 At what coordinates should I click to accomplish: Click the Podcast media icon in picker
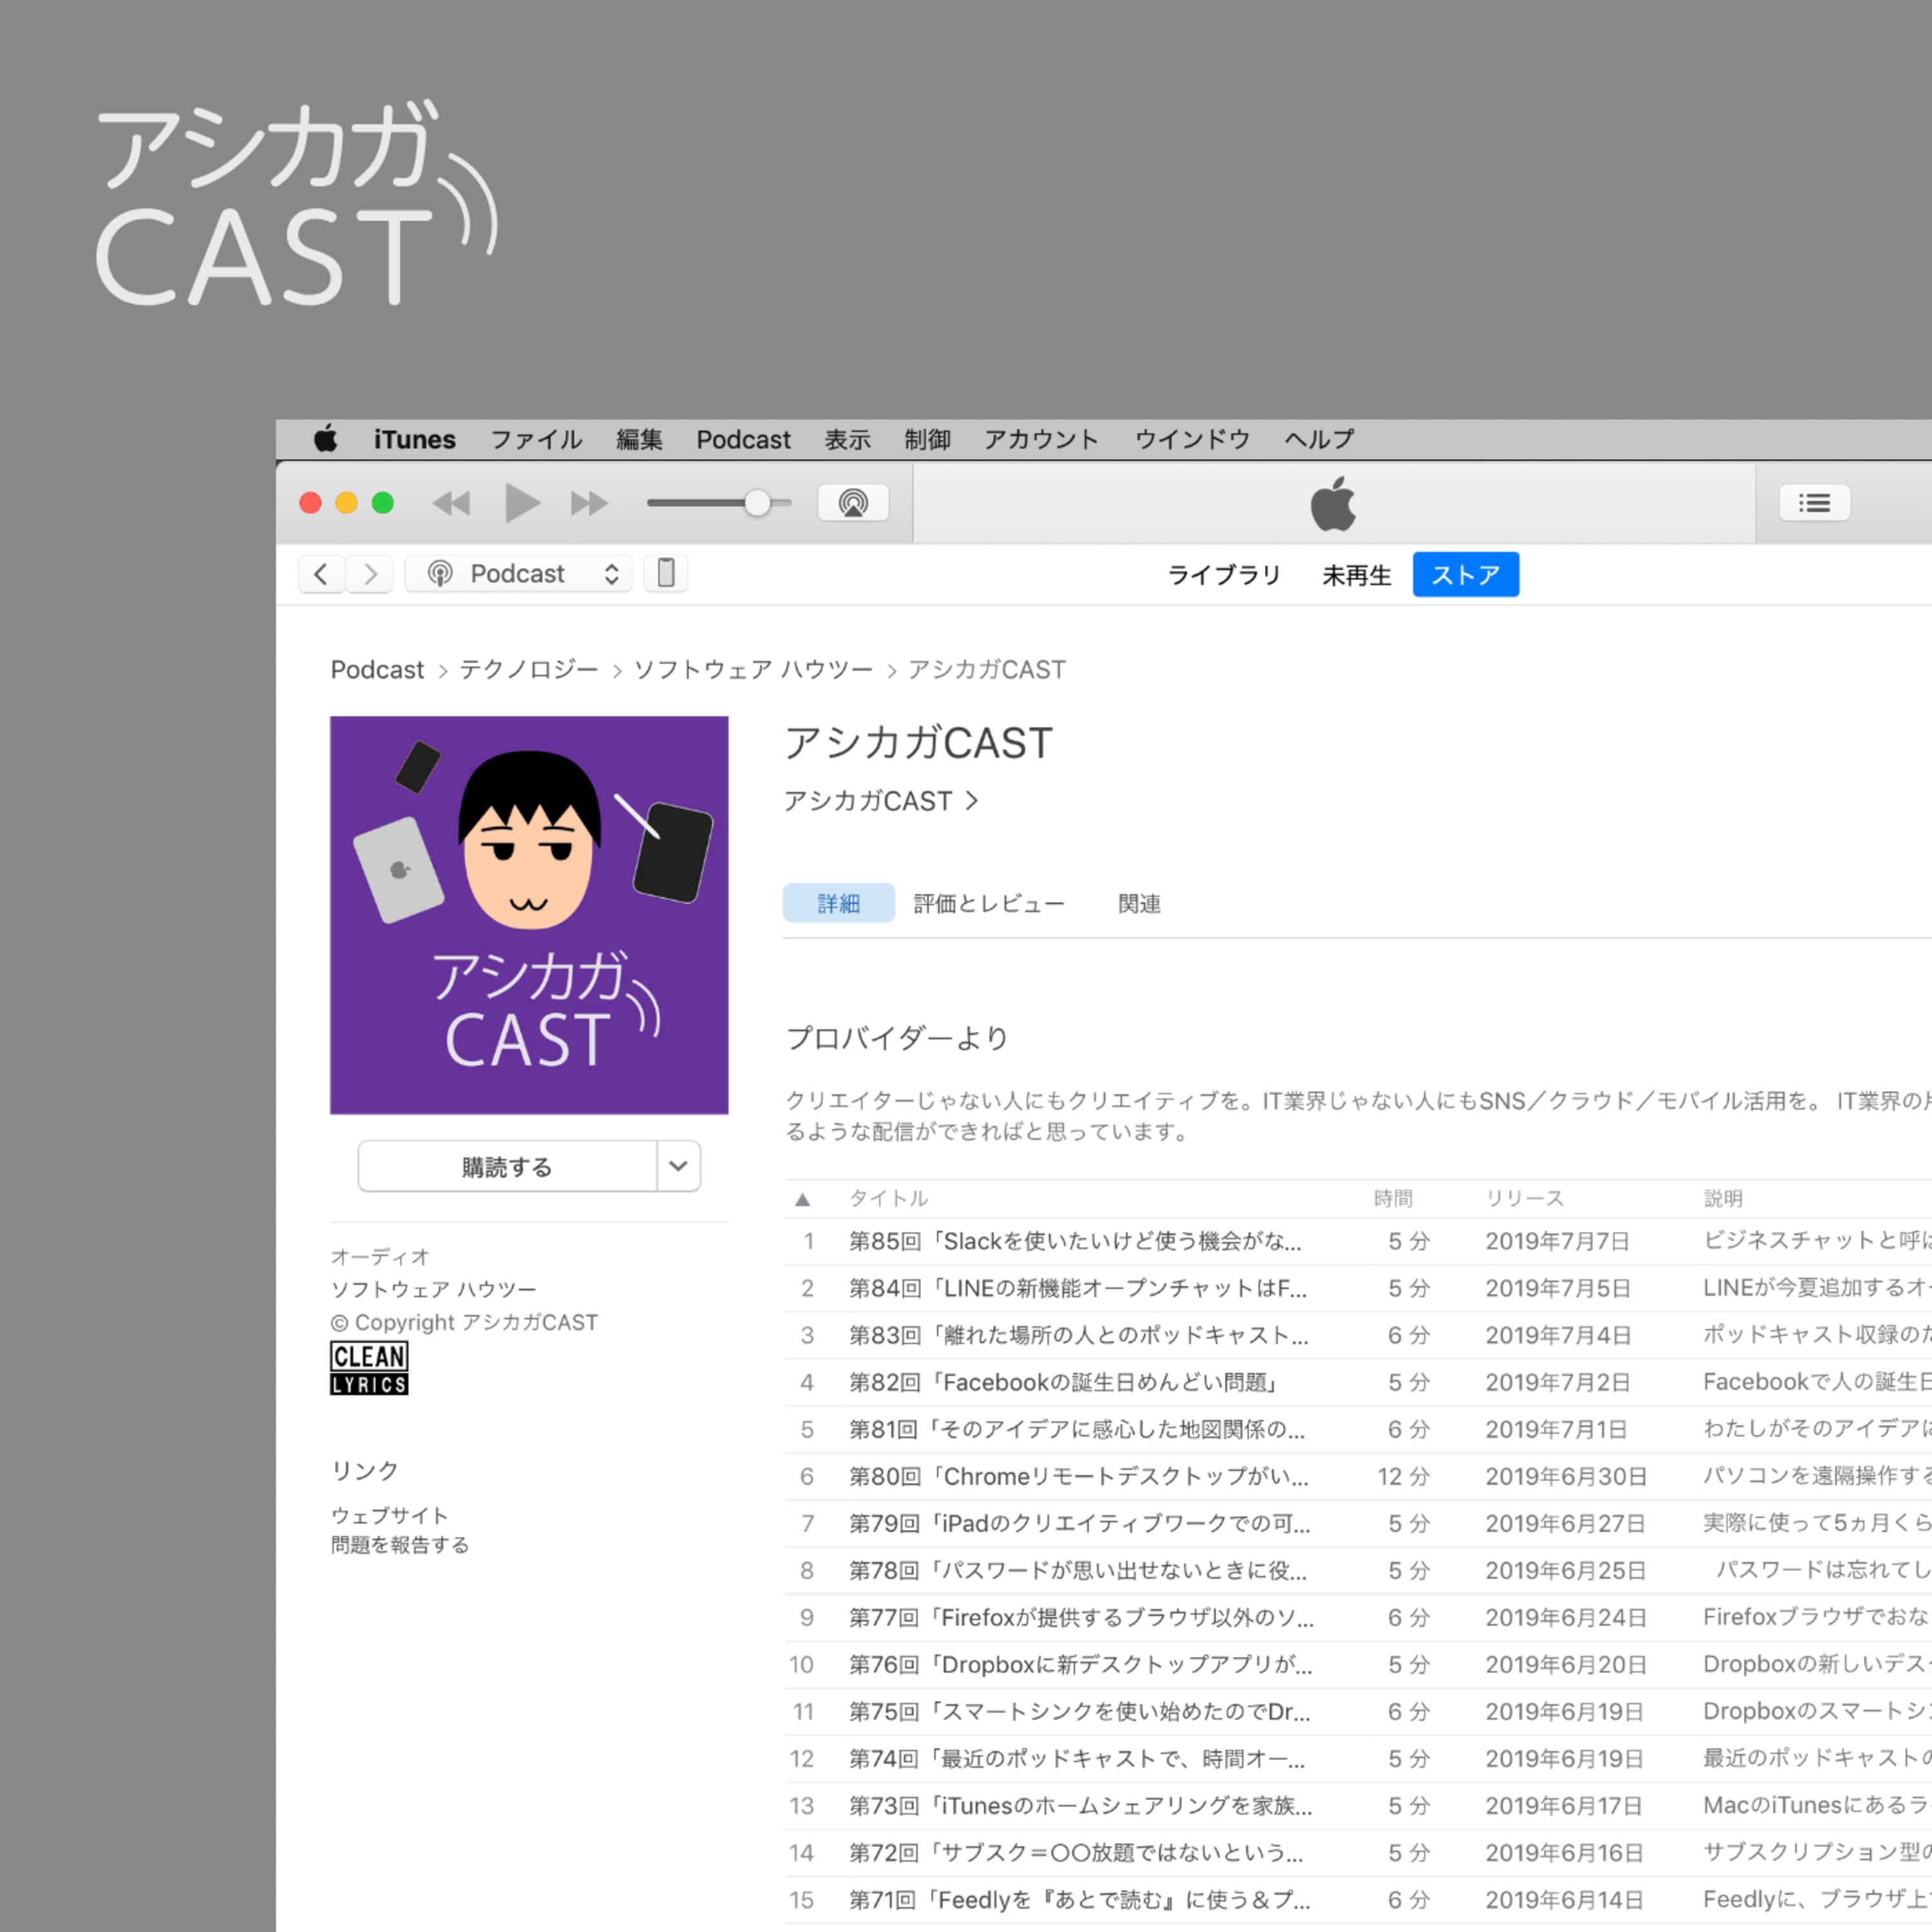[x=440, y=573]
